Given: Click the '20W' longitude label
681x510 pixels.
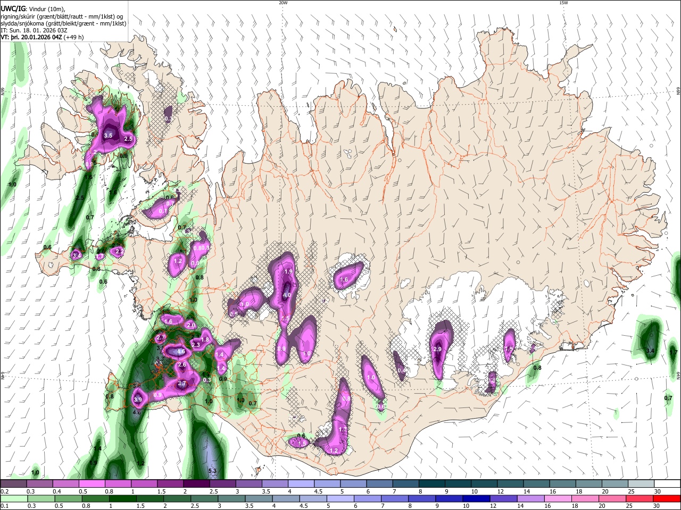Looking at the screenshot, I should point(283,3).
